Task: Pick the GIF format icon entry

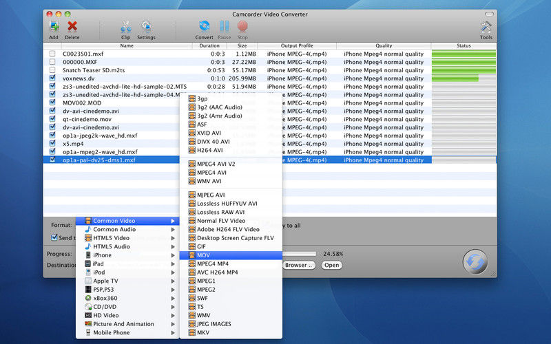Action: tap(191, 246)
